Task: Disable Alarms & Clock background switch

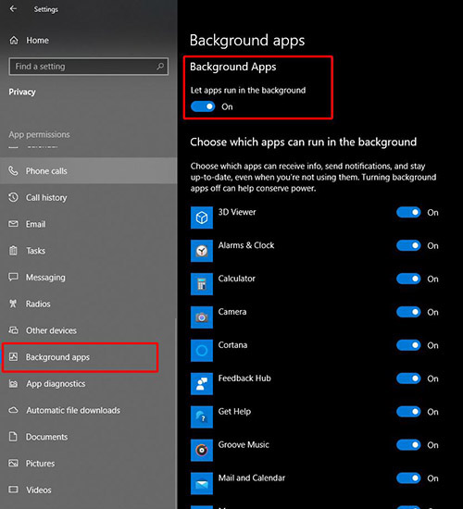Action: [x=408, y=245]
